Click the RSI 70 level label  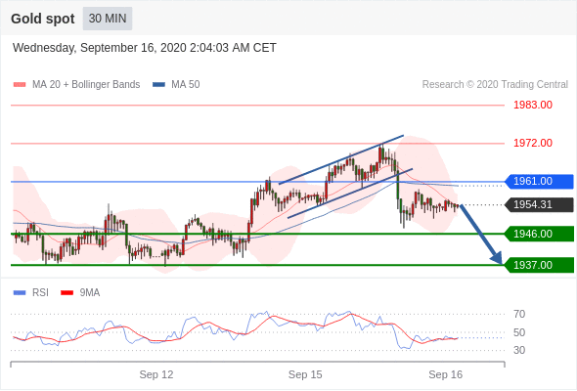coord(519,314)
